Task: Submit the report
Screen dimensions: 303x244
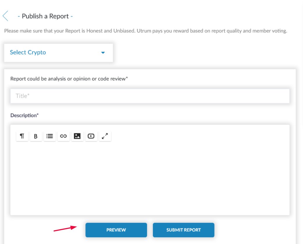Action: 183,229
